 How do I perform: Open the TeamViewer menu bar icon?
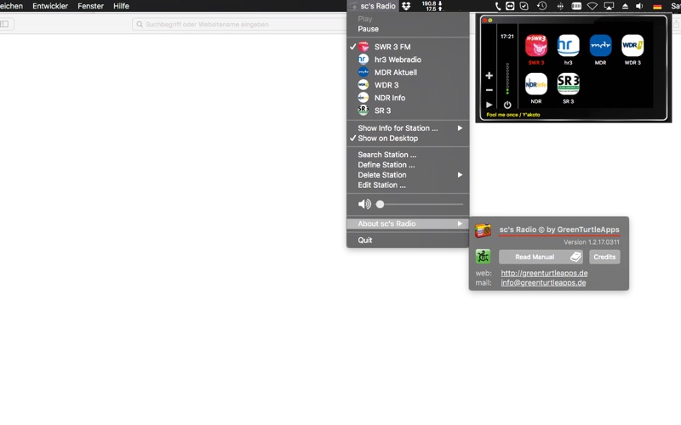[x=510, y=6]
